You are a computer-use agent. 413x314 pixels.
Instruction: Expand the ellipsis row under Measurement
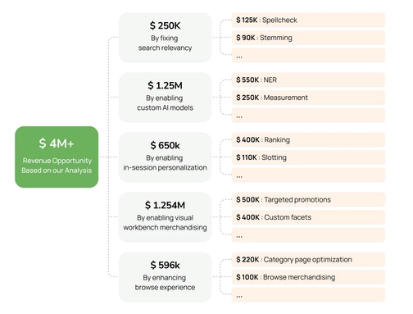tap(308, 116)
